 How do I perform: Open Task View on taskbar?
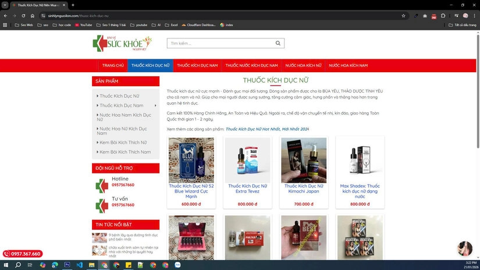pos(30,265)
